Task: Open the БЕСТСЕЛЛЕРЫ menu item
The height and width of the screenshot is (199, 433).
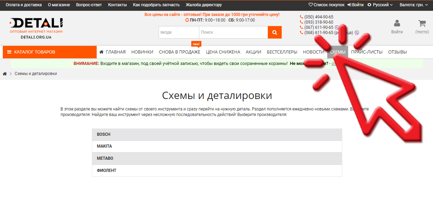Action: coord(282,52)
